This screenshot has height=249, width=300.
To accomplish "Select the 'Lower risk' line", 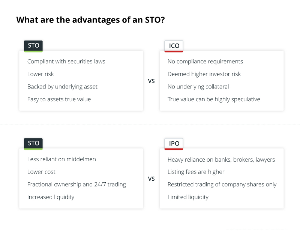I will 40,74.
